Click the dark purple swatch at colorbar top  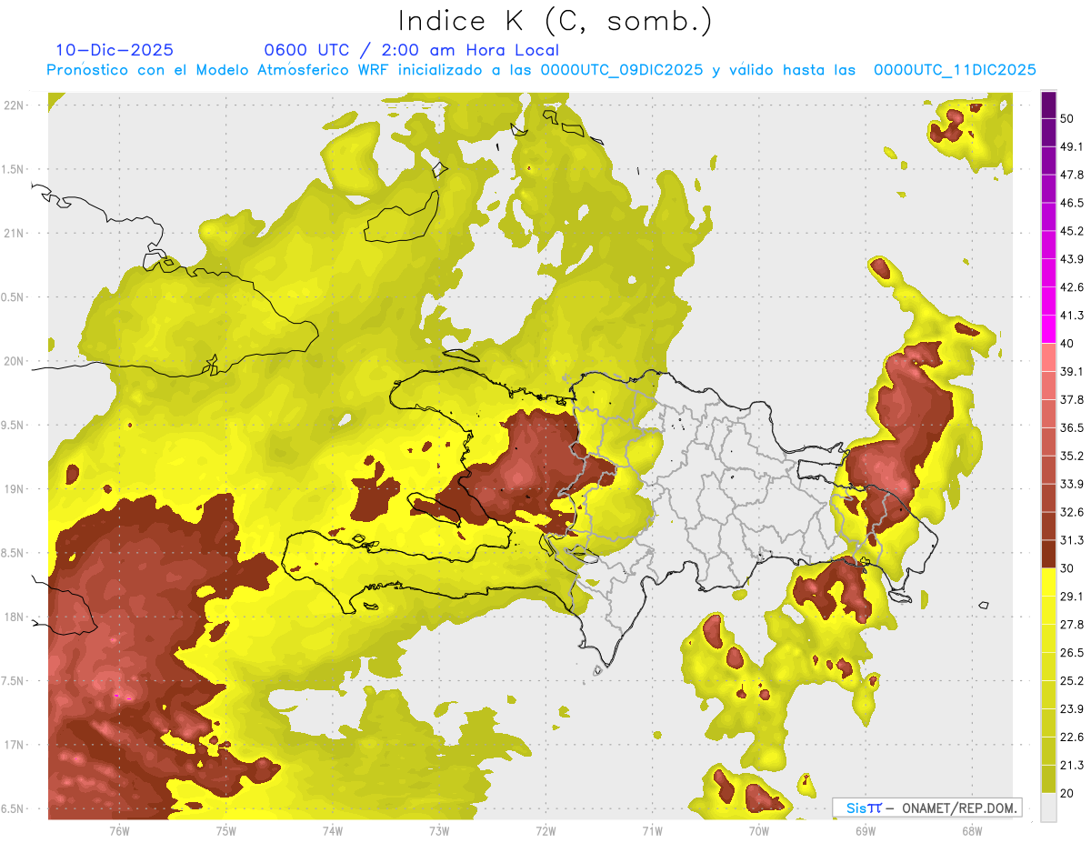coord(1048,105)
